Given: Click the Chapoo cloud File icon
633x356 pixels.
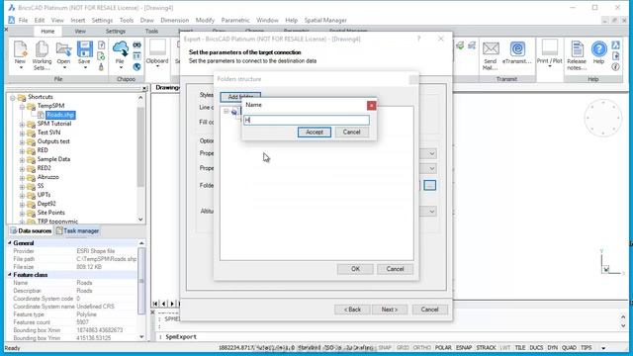Looking at the screenshot, I should tap(120, 48).
